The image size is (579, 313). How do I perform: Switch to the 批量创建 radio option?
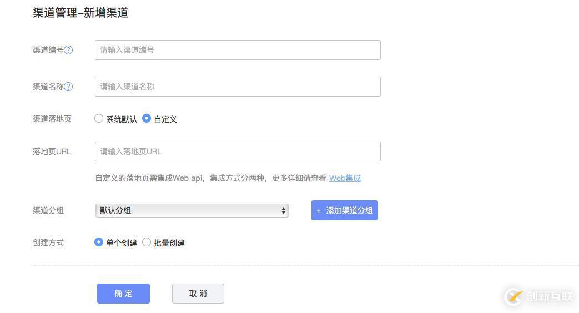[x=147, y=242]
